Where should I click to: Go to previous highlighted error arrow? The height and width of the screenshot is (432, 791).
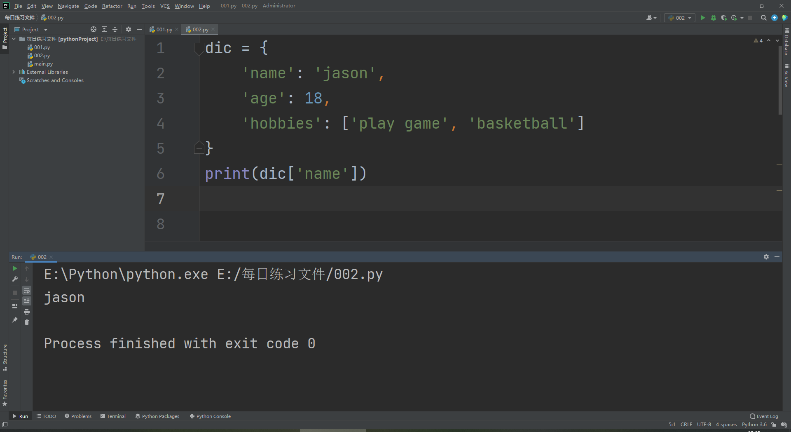pyautogui.click(x=769, y=40)
